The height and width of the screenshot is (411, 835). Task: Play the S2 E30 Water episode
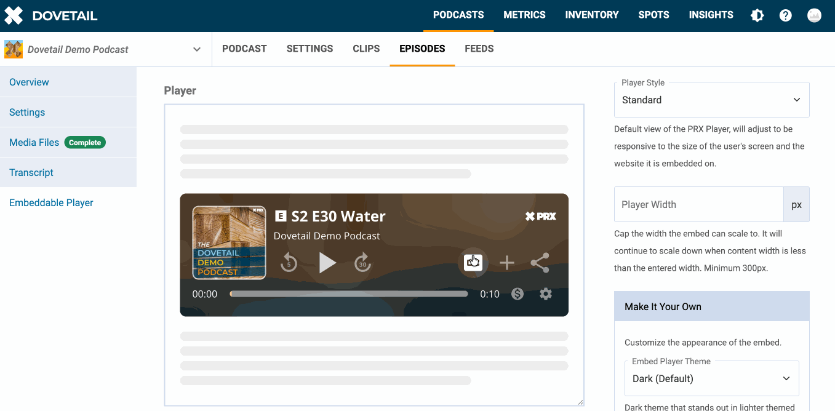(327, 263)
